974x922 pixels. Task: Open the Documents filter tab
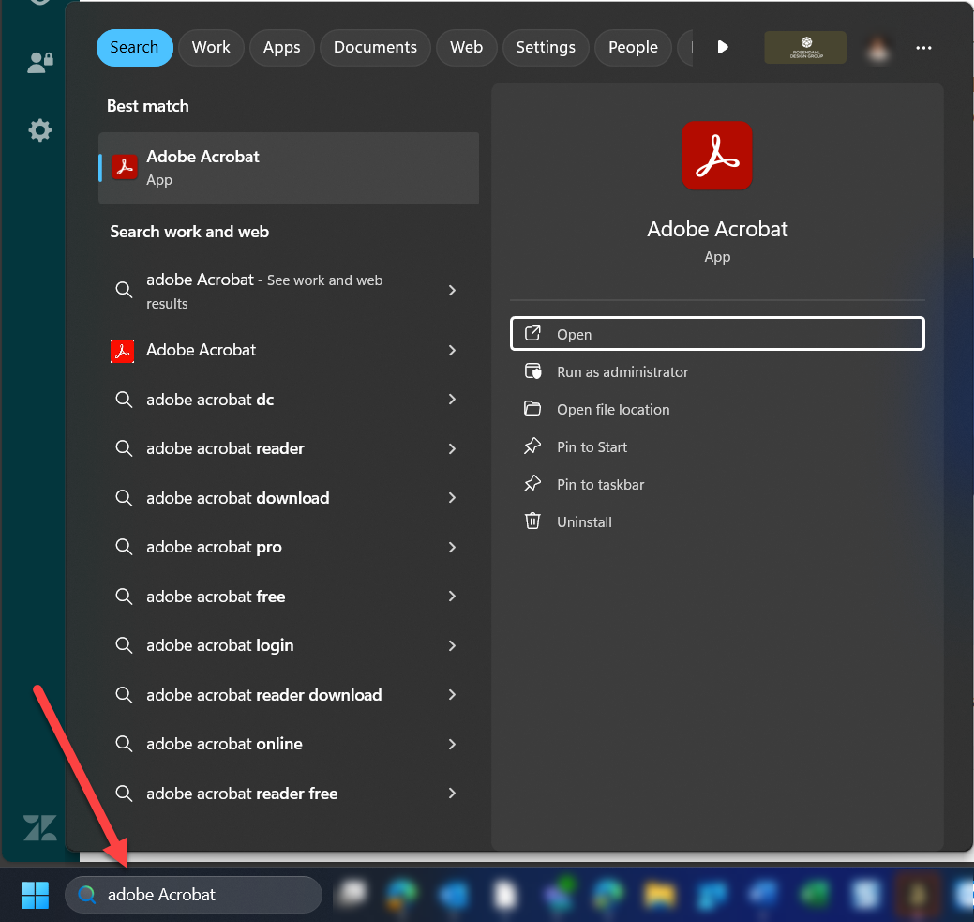[375, 47]
